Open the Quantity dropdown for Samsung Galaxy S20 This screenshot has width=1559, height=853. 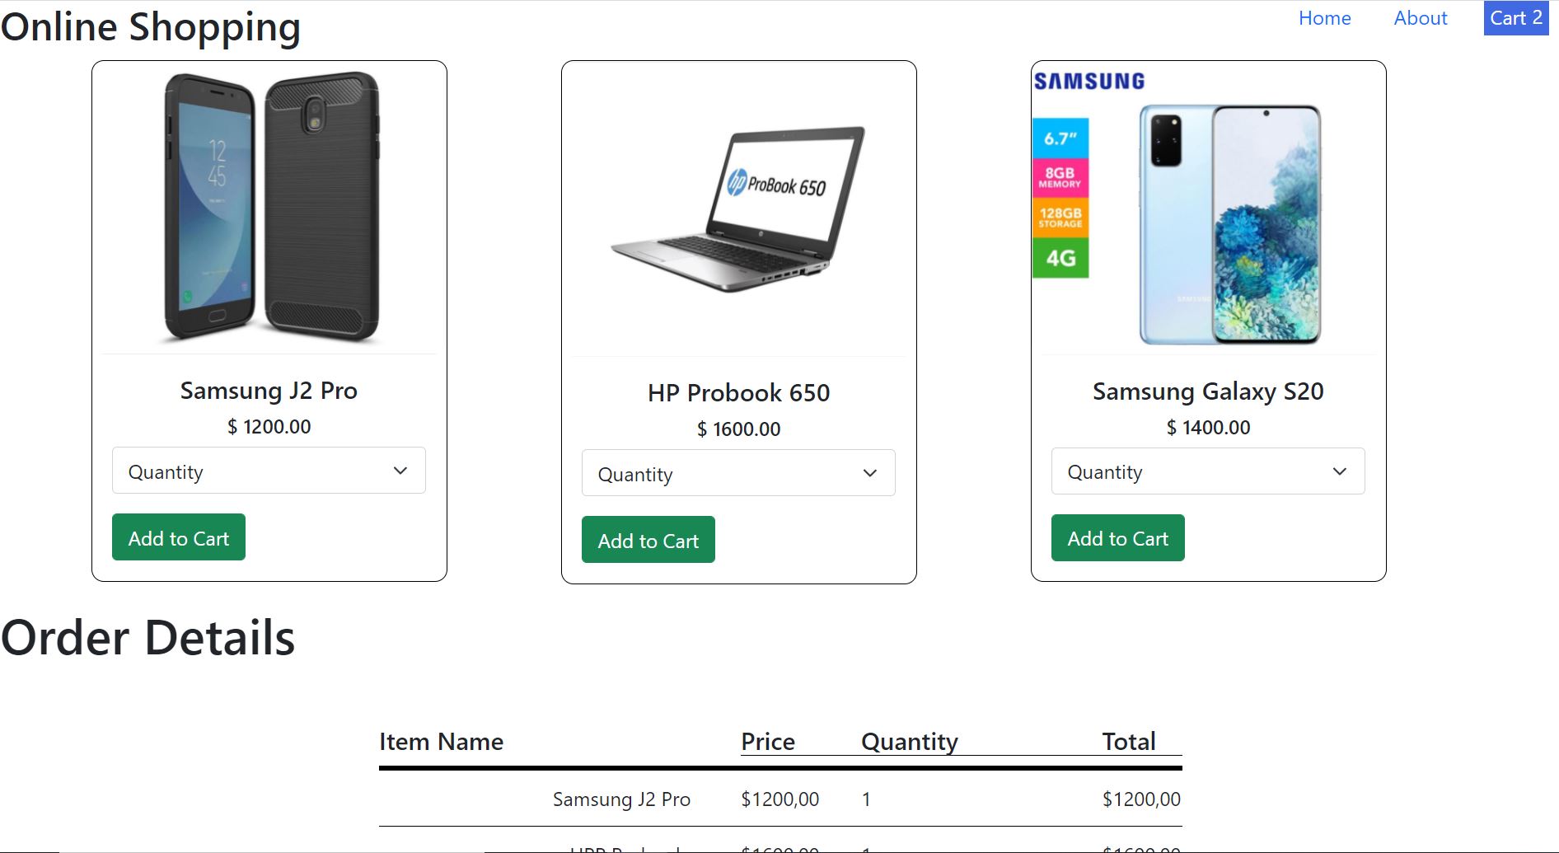tap(1207, 471)
